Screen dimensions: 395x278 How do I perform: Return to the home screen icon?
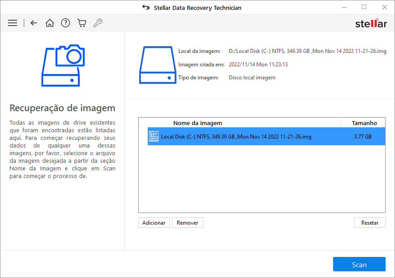tap(50, 23)
